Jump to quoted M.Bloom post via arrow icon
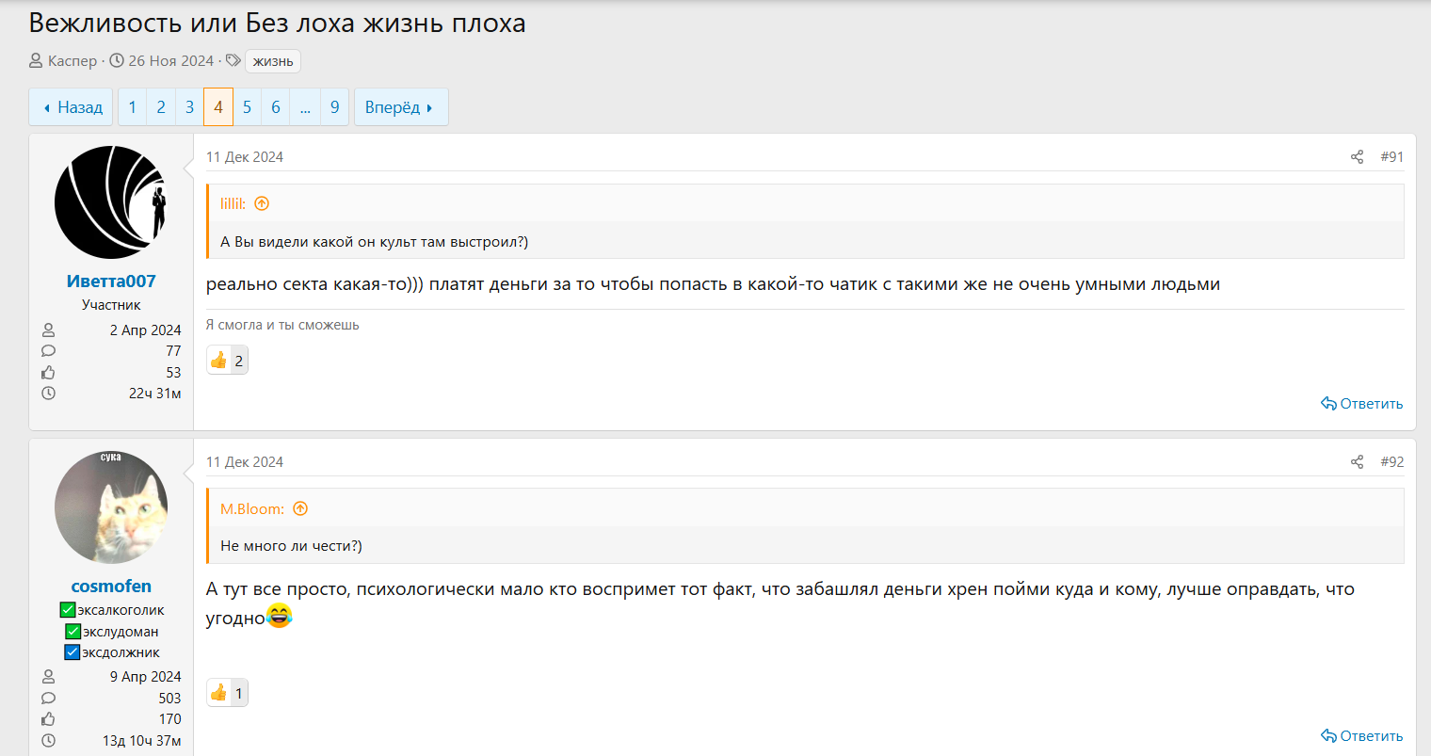This screenshot has width=1431, height=756. point(300,509)
